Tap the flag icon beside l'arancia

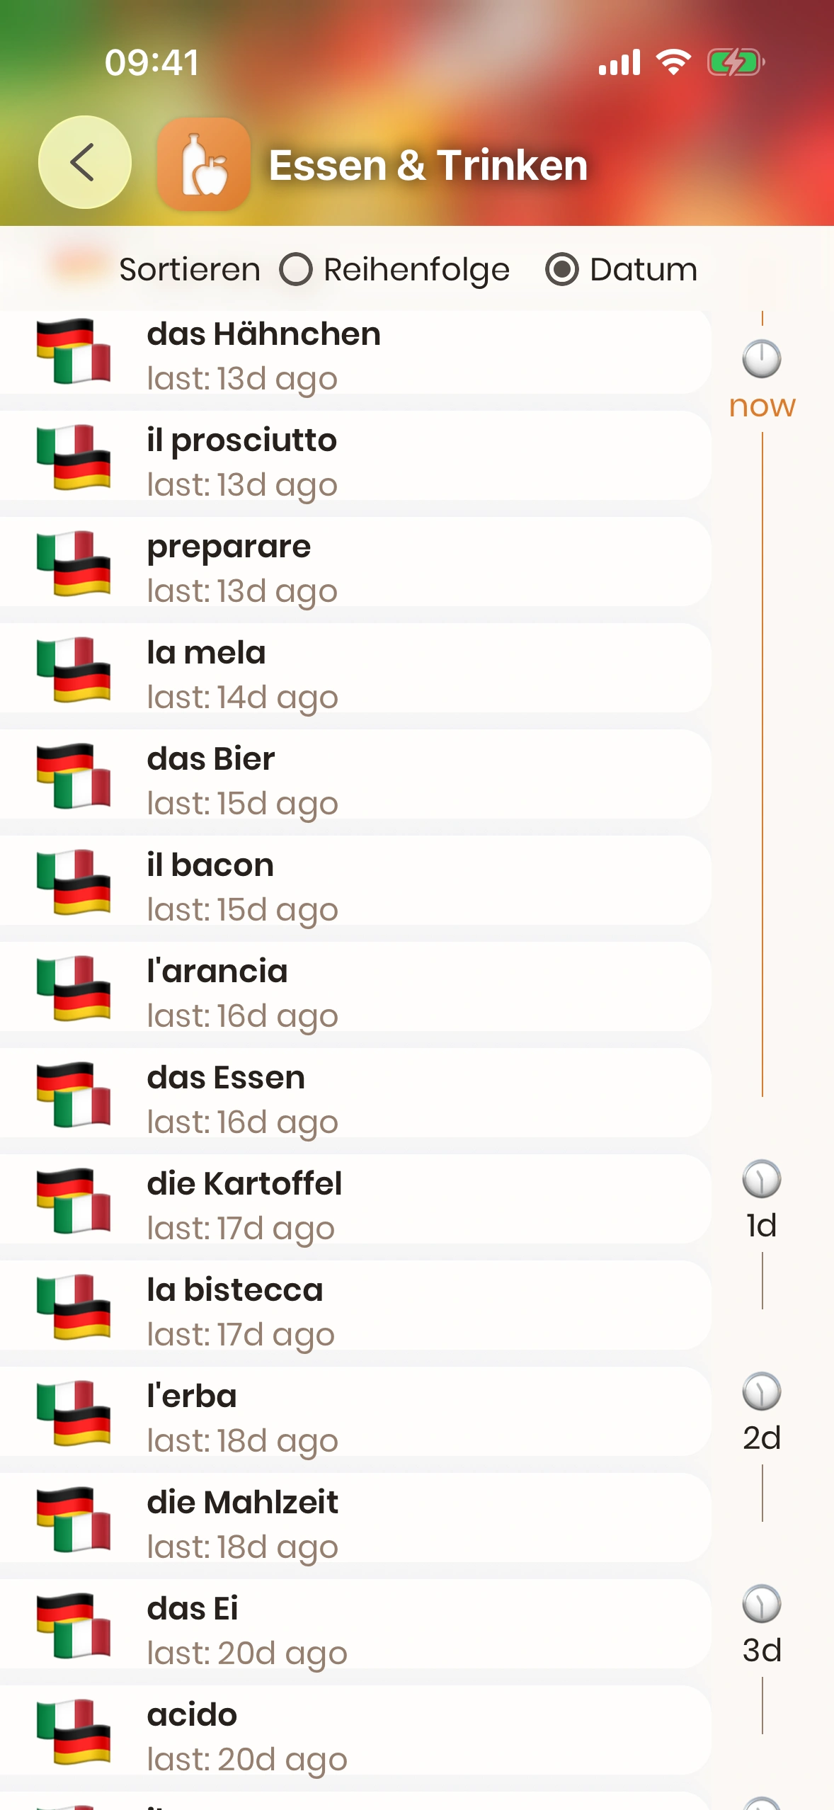[74, 989]
